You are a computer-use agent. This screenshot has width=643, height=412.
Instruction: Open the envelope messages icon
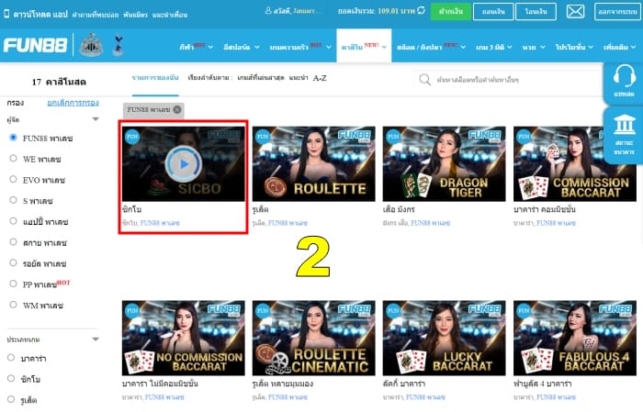(575, 11)
